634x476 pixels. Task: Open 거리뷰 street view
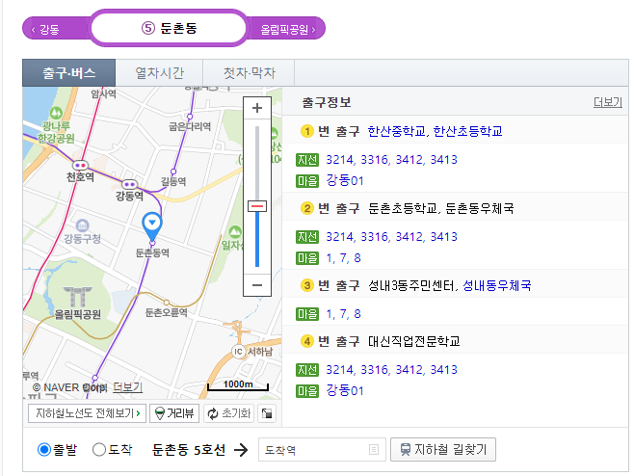174,413
